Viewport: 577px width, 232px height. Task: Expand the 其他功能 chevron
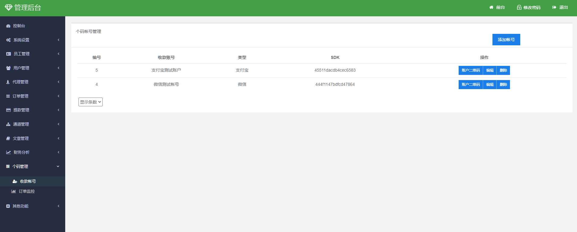pyautogui.click(x=58, y=206)
